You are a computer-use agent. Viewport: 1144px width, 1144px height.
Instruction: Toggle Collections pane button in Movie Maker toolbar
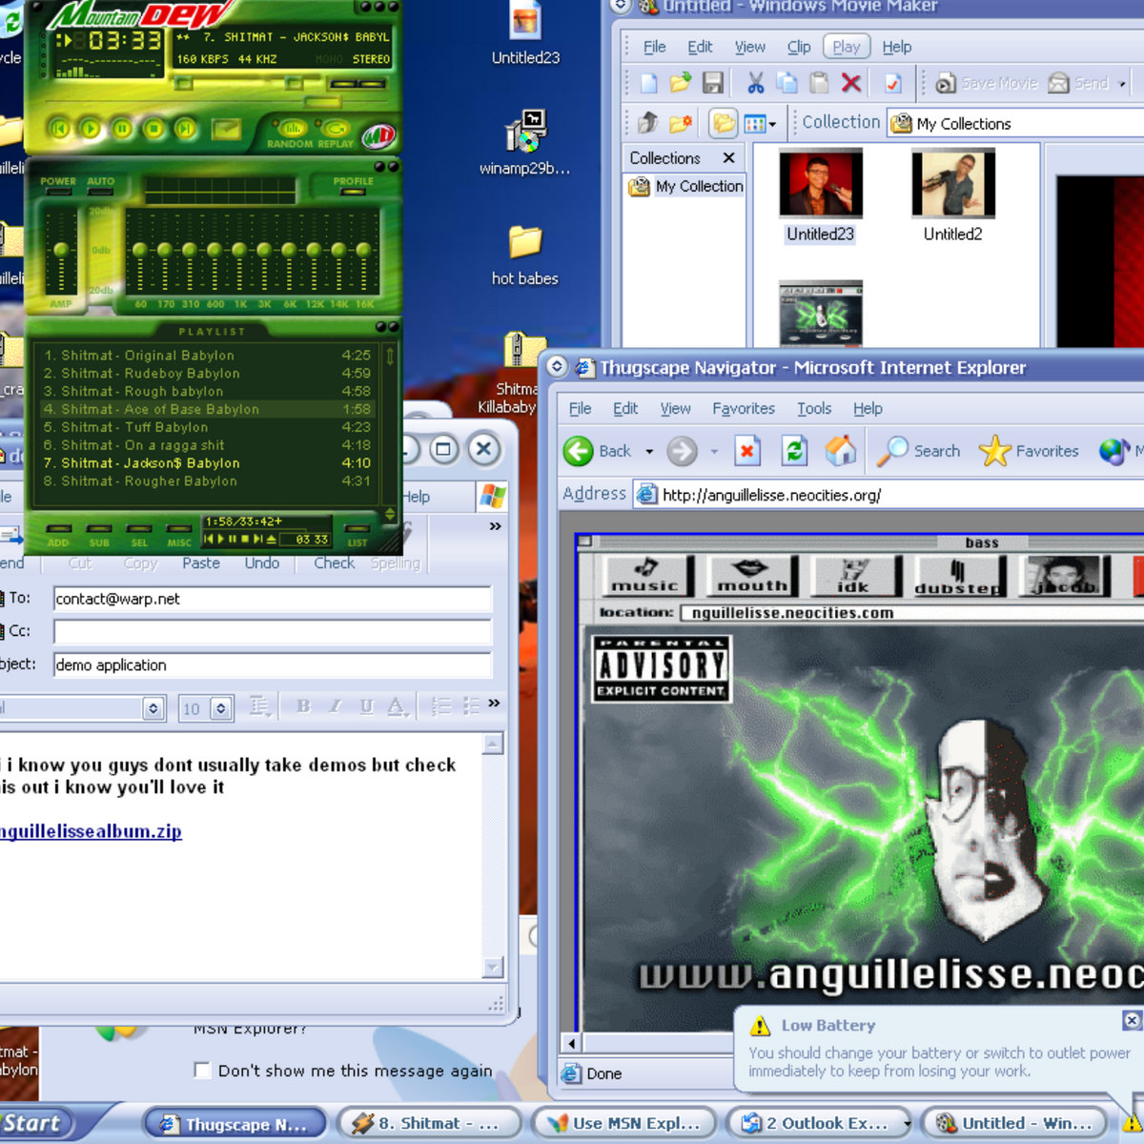pyautogui.click(x=724, y=123)
